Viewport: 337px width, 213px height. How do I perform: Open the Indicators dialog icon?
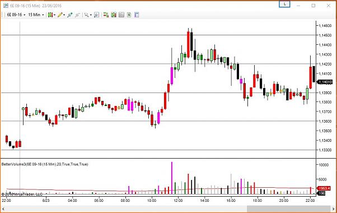tap(121, 15)
